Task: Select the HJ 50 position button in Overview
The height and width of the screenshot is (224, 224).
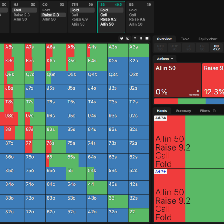Action: [202, 48]
